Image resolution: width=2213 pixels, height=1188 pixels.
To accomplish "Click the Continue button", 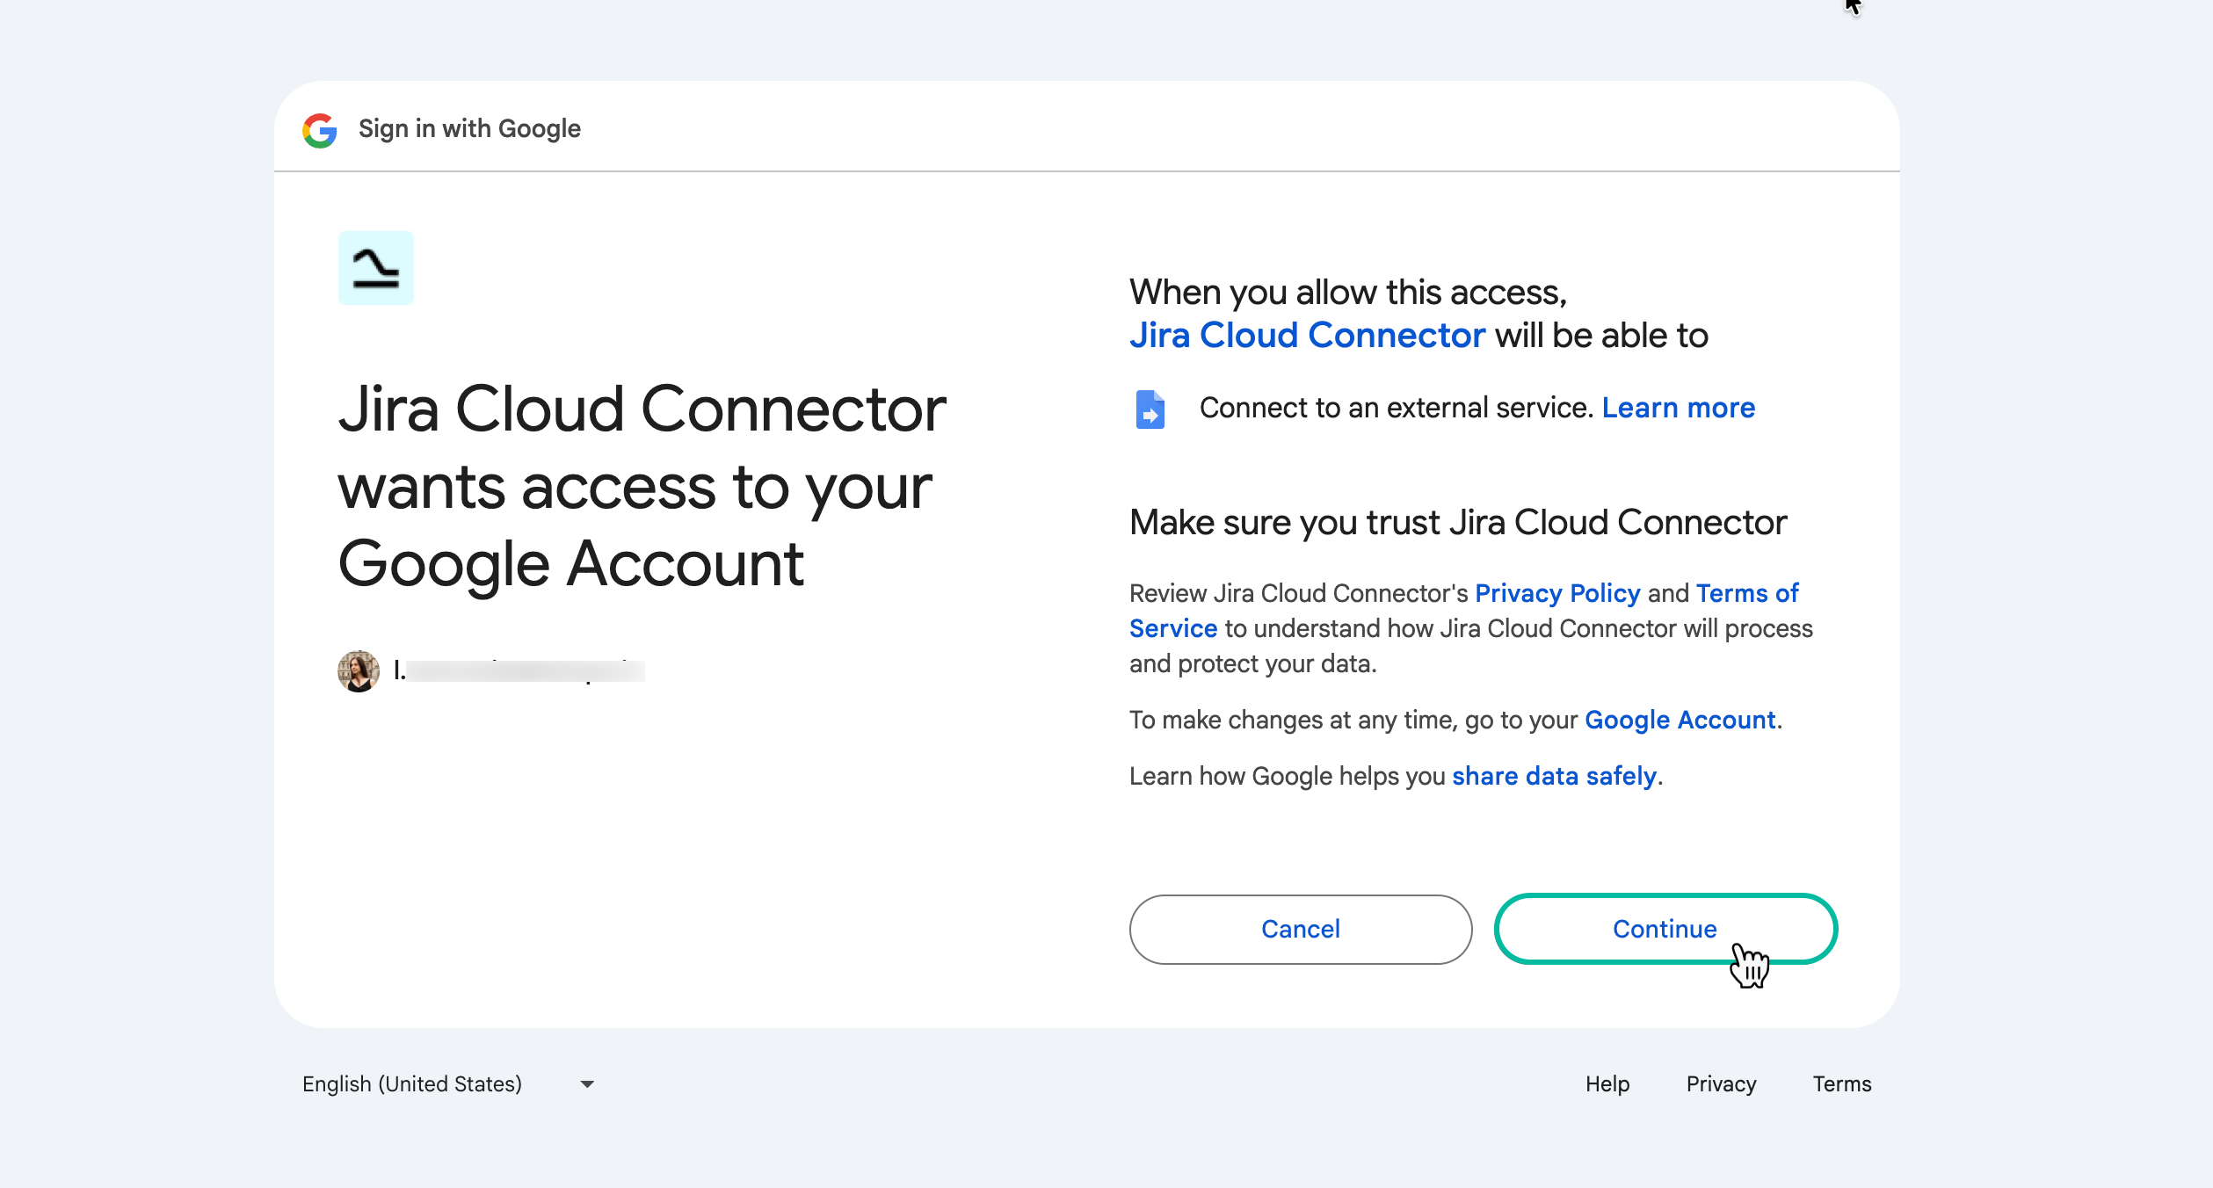I will pyautogui.click(x=1665, y=929).
